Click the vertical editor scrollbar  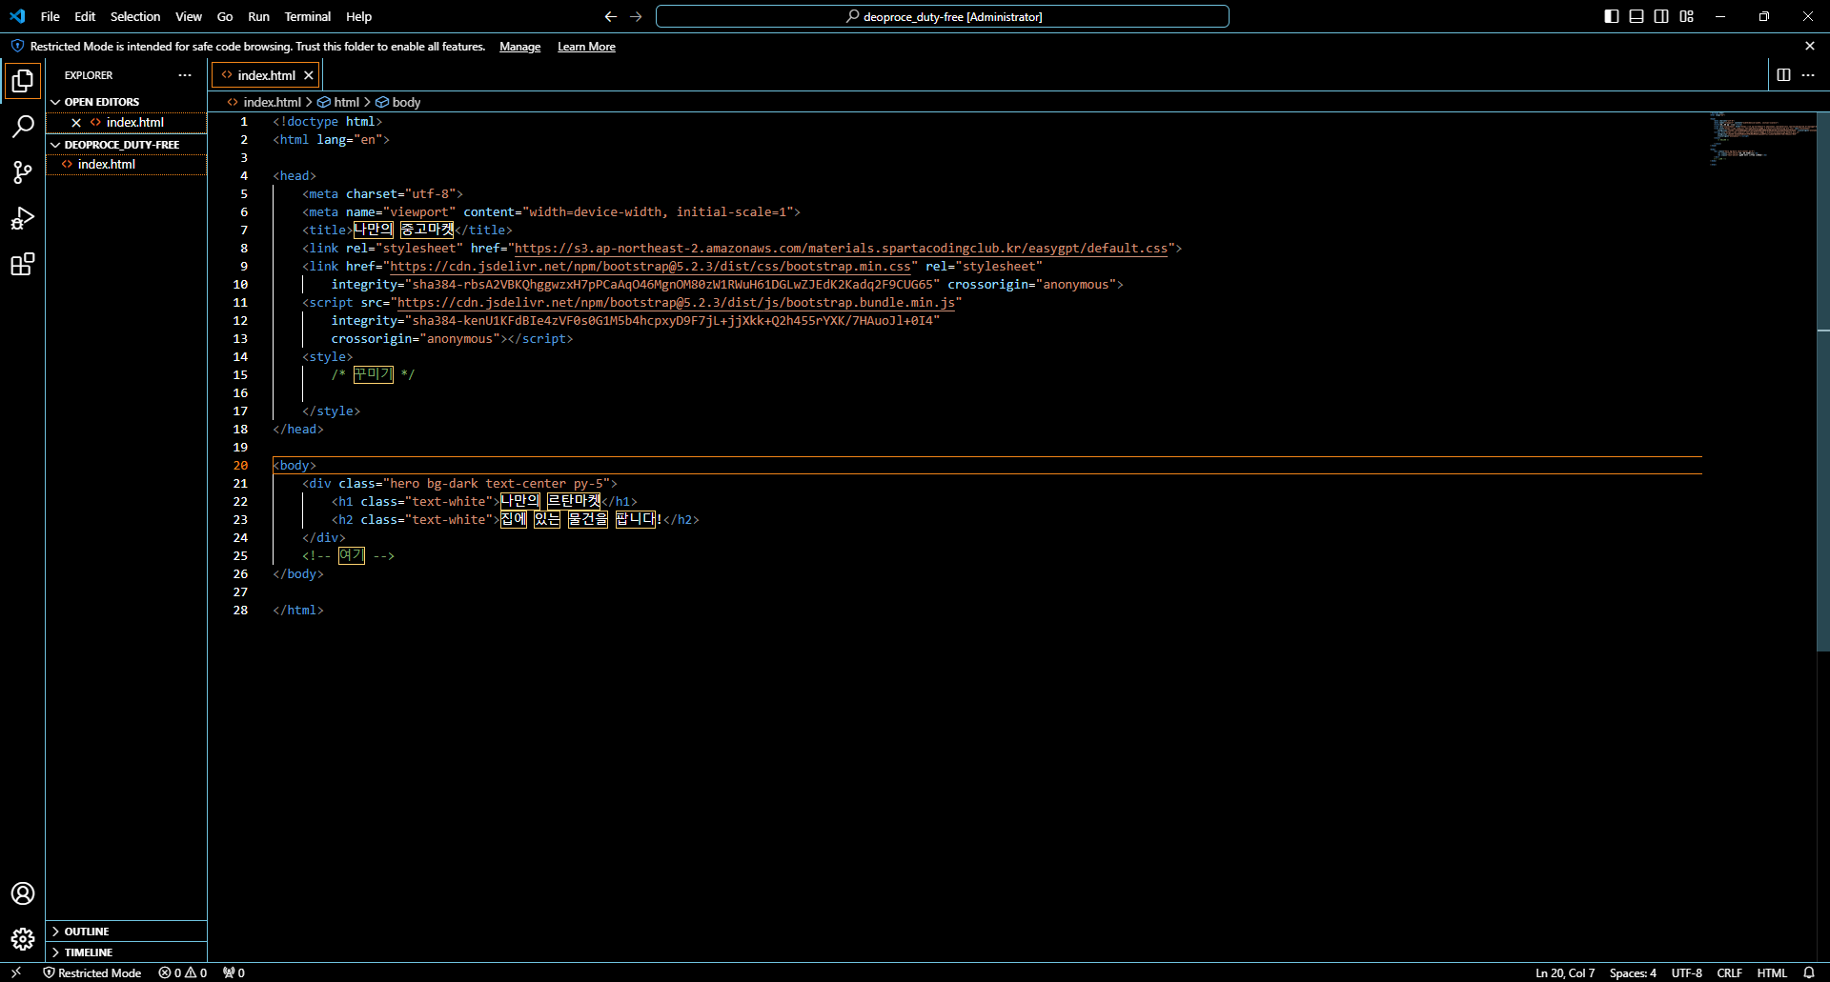pyautogui.click(x=1823, y=382)
